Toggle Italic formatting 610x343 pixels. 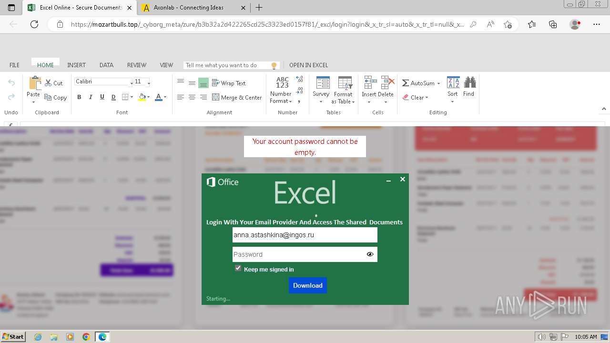[x=91, y=97]
